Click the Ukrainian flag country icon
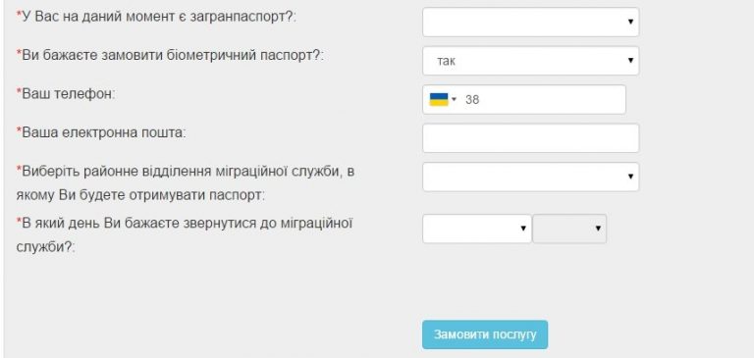Viewport: 754px width, 358px height. [x=439, y=99]
